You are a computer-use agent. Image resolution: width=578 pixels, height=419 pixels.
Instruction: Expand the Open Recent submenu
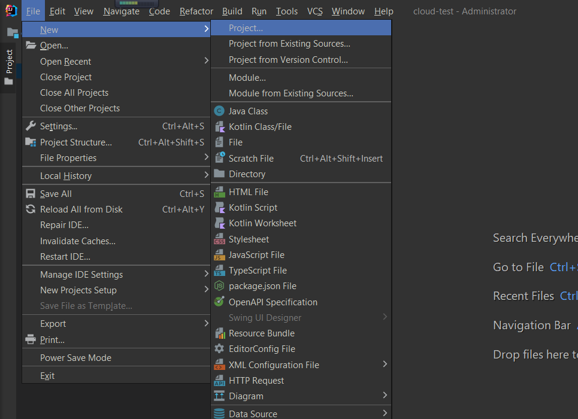point(66,61)
